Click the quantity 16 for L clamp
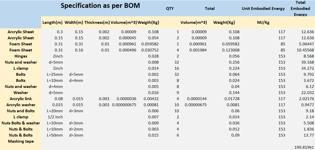 click(x=177, y=68)
